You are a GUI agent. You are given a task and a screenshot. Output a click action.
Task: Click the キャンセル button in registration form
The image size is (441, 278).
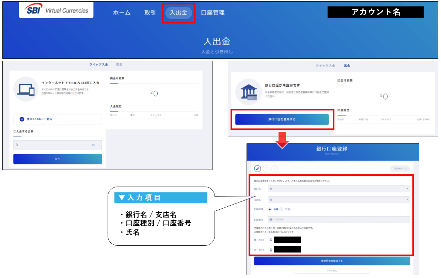(x=332, y=271)
